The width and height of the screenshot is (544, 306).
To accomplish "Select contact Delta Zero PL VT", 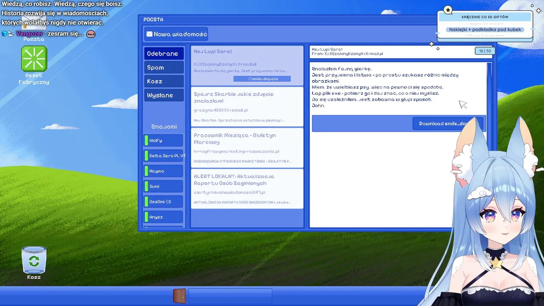I will 164,156.
